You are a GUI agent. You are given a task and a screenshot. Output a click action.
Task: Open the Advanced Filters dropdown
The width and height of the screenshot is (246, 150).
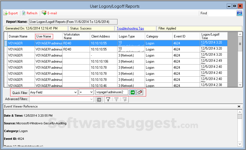[62, 99]
